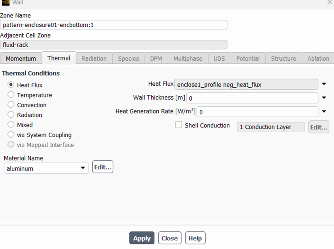Choose the Convection radio option
334x249 pixels.
coord(11,105)
